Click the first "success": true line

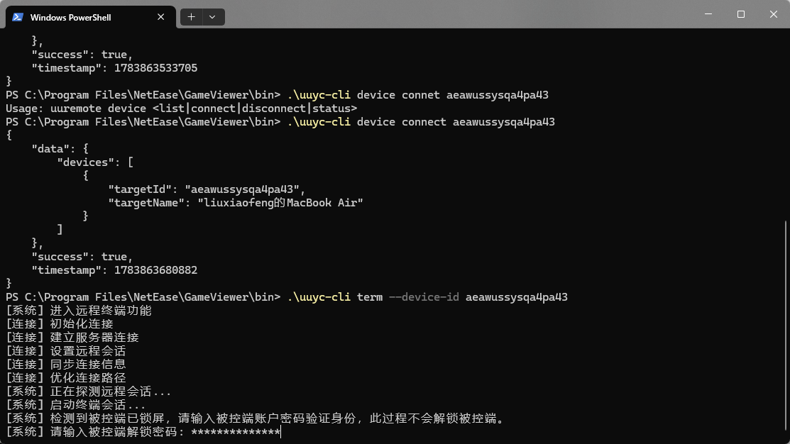point(82,55)
